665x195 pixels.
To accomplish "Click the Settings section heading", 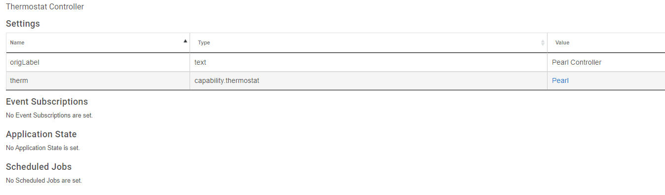I will pyautogui.click(x=23, y=24).
